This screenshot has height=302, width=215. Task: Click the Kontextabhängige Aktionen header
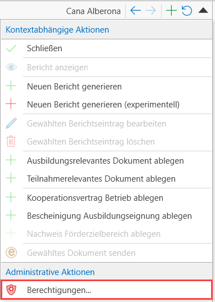[57, 30]
